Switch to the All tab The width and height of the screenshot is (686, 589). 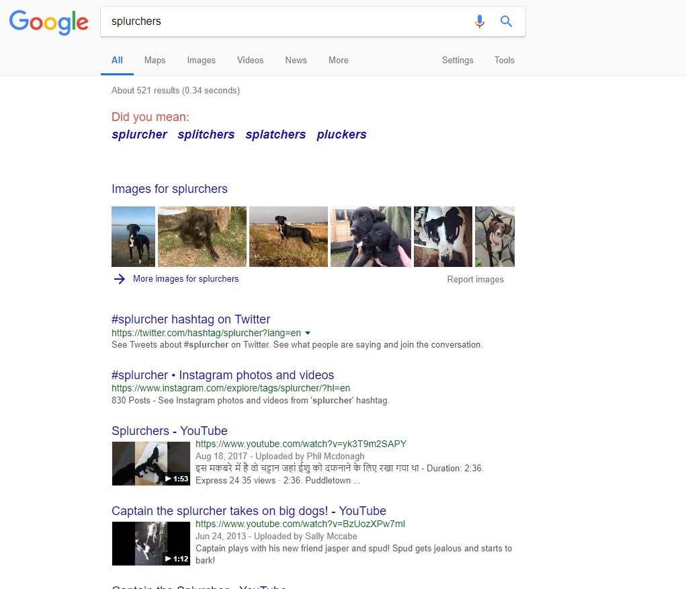pyautogui.click(x=117, y=60)
